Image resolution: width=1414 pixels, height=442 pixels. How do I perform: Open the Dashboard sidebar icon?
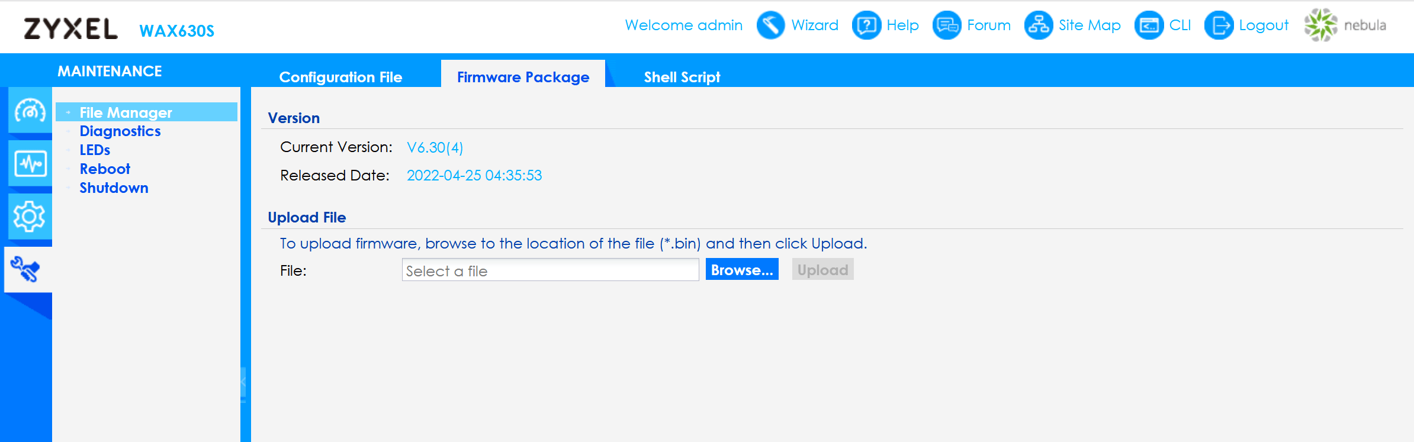[x=30, y=111]
